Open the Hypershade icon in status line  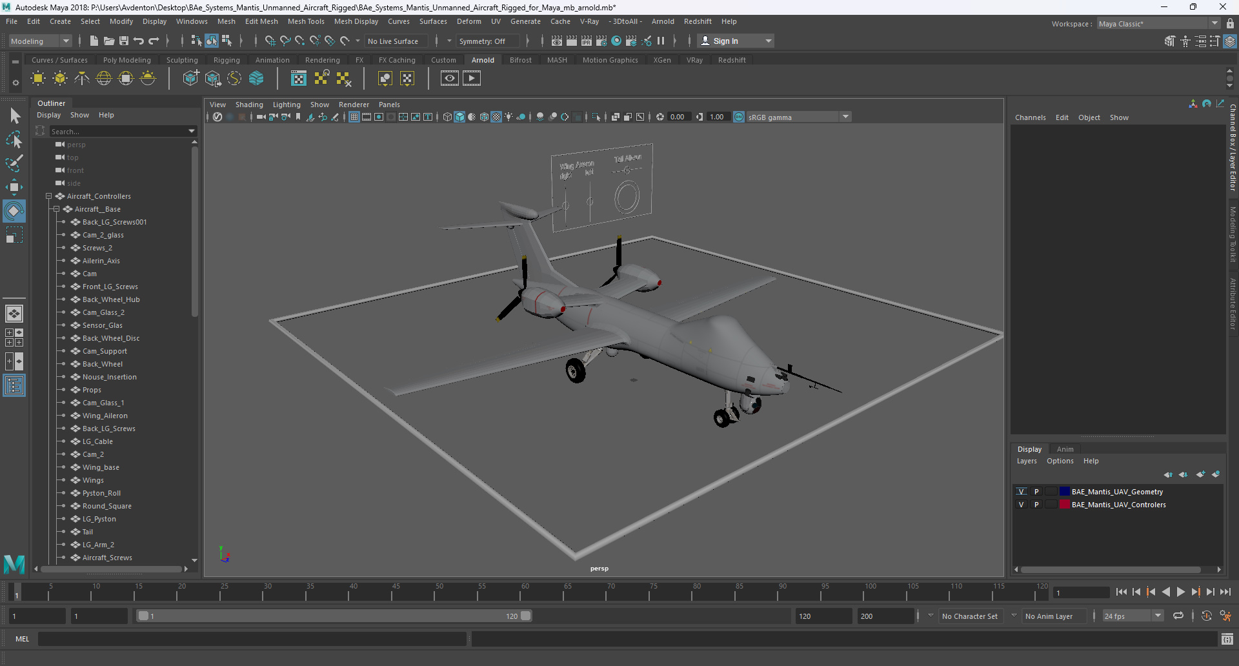tap(616, 41)
